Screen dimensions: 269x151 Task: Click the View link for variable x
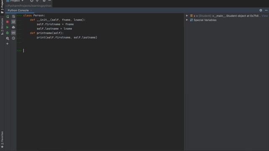[x=265, y=16]
